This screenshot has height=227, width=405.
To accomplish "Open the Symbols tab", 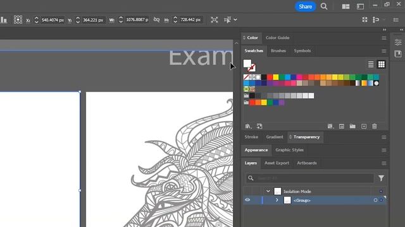I will tap(302, 50).
